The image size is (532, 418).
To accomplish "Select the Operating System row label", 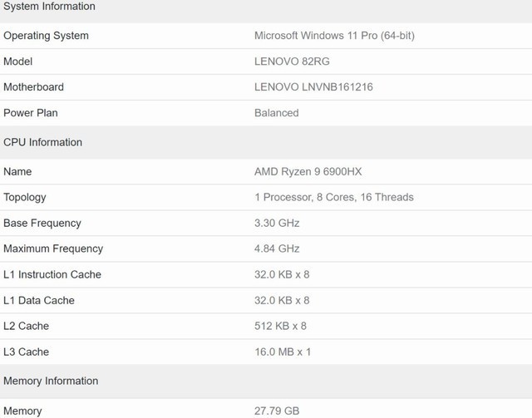I will pos(46,36).
